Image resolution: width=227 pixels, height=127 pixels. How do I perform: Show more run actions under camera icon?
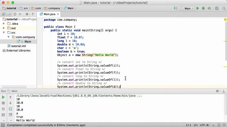point(4,120)
